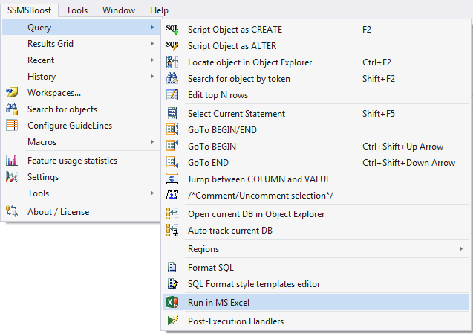Choose Locate object in Object Explorer
This screenshot has height=334, width=473.
tap(316, 62)
